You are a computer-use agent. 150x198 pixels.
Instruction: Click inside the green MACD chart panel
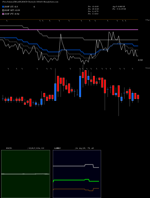(x=25, y=174)
